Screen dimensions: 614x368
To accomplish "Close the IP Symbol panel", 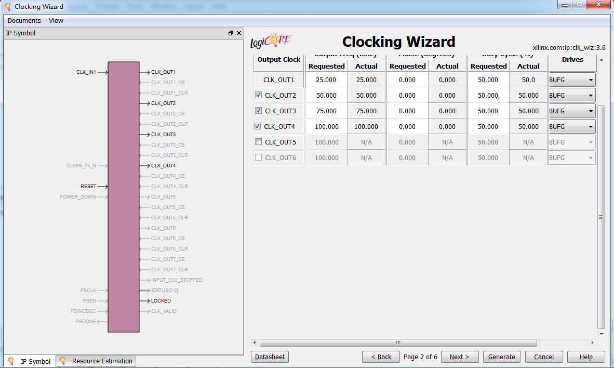I will pyautogui.click(x=239, y=33).
